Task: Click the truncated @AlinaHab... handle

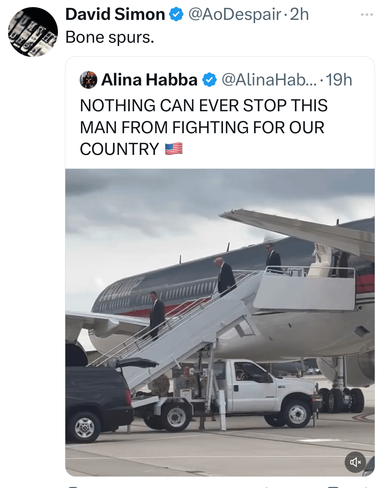Action: click(269, 80)
